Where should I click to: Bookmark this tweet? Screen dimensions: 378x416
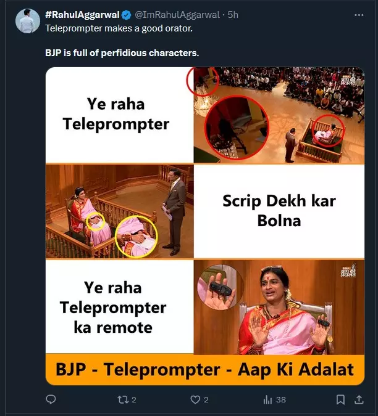coord(340,399)
